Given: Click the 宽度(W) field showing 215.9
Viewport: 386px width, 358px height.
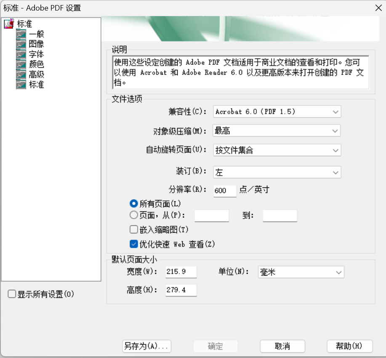Looking at the screenshot, I should coord(181,272).
